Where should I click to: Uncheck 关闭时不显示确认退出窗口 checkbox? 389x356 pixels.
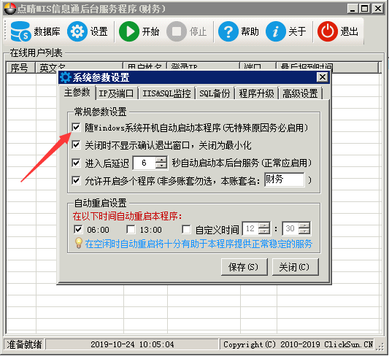[x=76, y=144]
